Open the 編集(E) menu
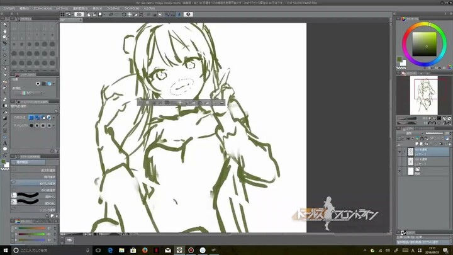Image resolution: width=453 pixels, height=255 pixels. tap(24, 8)
